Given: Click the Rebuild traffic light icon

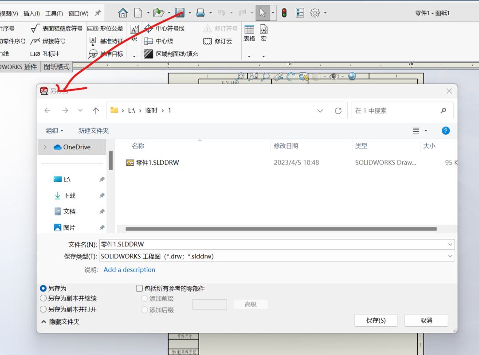Looking at the screenshot, I should [x=284, y=12].
